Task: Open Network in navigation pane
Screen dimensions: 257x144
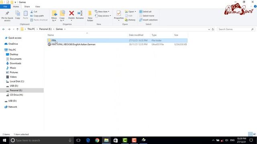Action: [12, 107]
